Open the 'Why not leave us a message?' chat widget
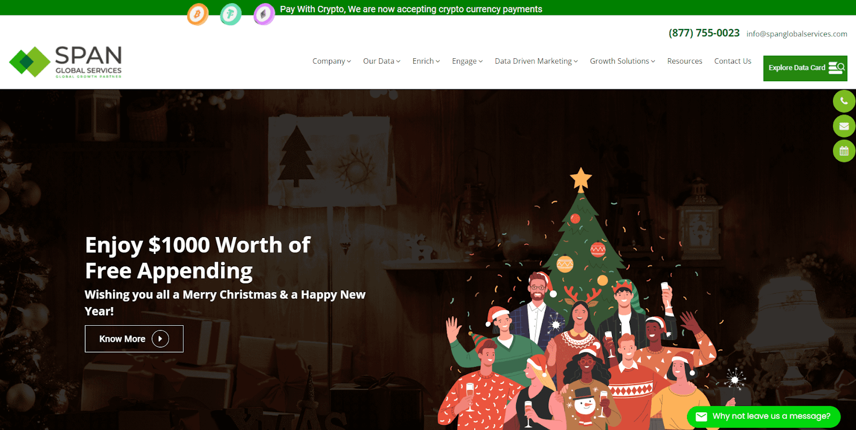Image resolution: width=856 pixels, height=430 pixels. [x=763, y=416]
